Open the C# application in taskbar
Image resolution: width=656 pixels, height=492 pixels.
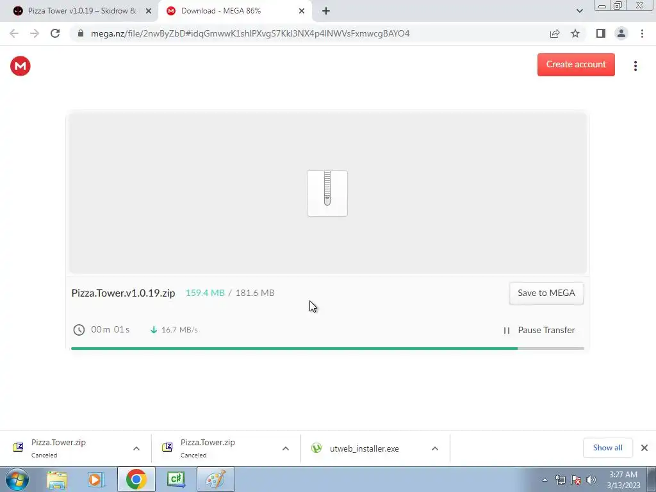[176, 479]
